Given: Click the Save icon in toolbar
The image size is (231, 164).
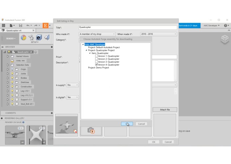Looking at the screenshot, I should tap(21, 26).
